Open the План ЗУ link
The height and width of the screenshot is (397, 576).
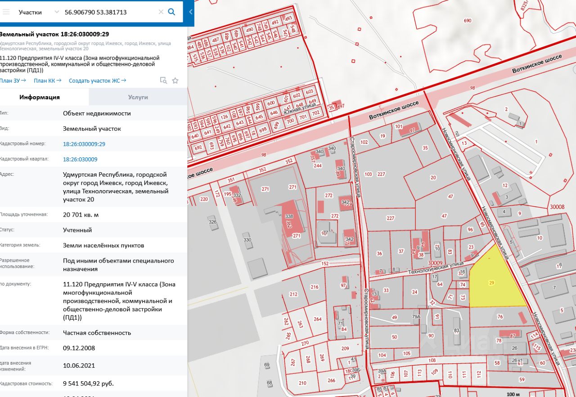point(13,80)
